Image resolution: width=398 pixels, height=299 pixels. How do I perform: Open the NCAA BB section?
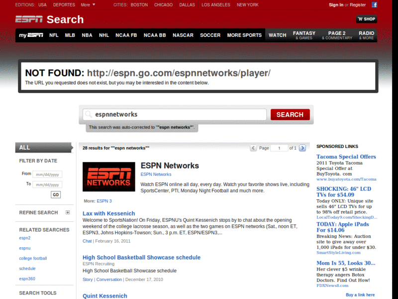(x=155, y=35)
